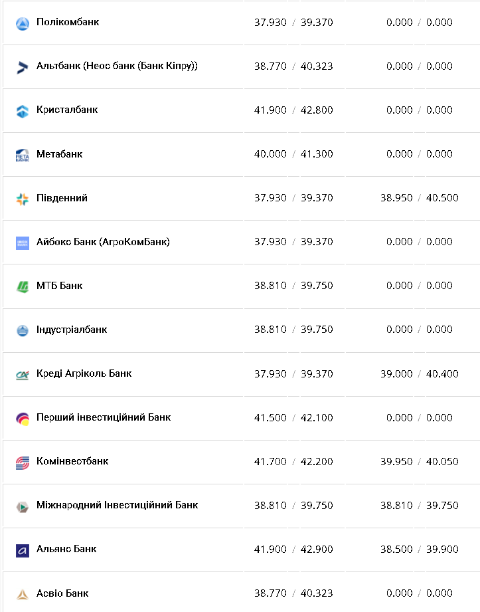Click the Метабанк logo icon
Image resolution: width=480 pixels, height=612 pixels.
tap(23, 155)
